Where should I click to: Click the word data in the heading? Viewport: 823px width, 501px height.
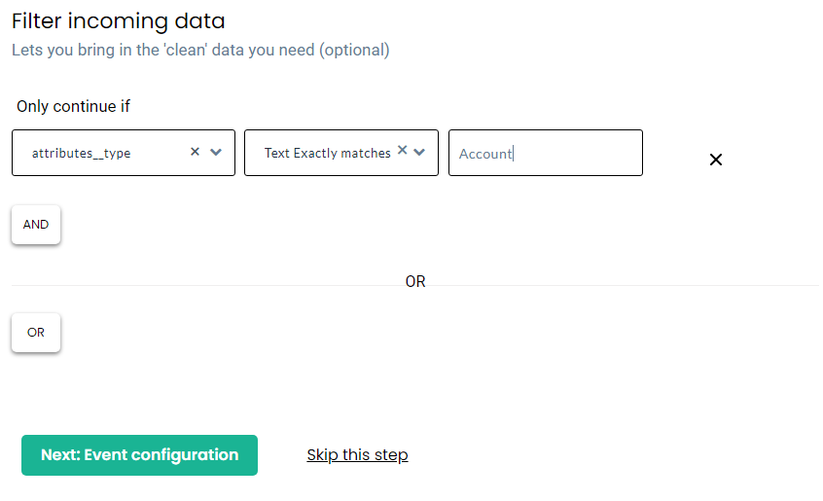(199, 21)
